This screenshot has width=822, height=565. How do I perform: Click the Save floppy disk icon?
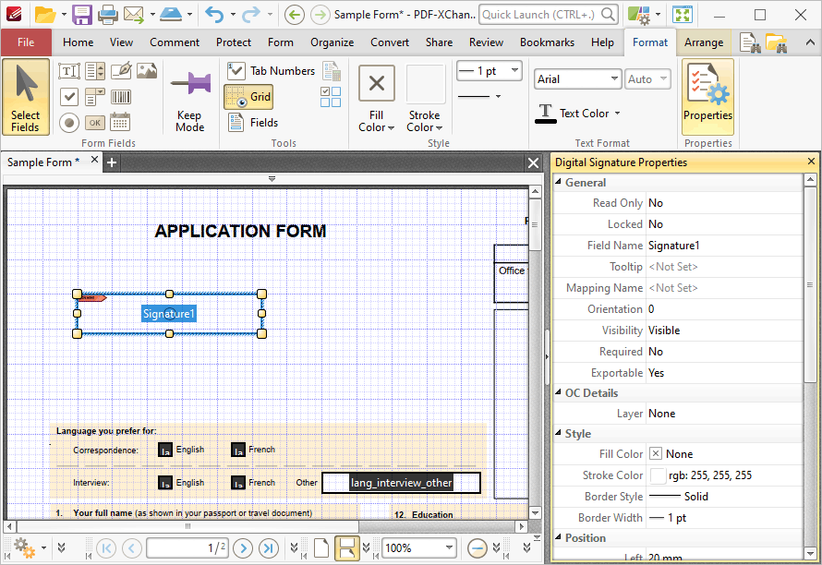82,15
